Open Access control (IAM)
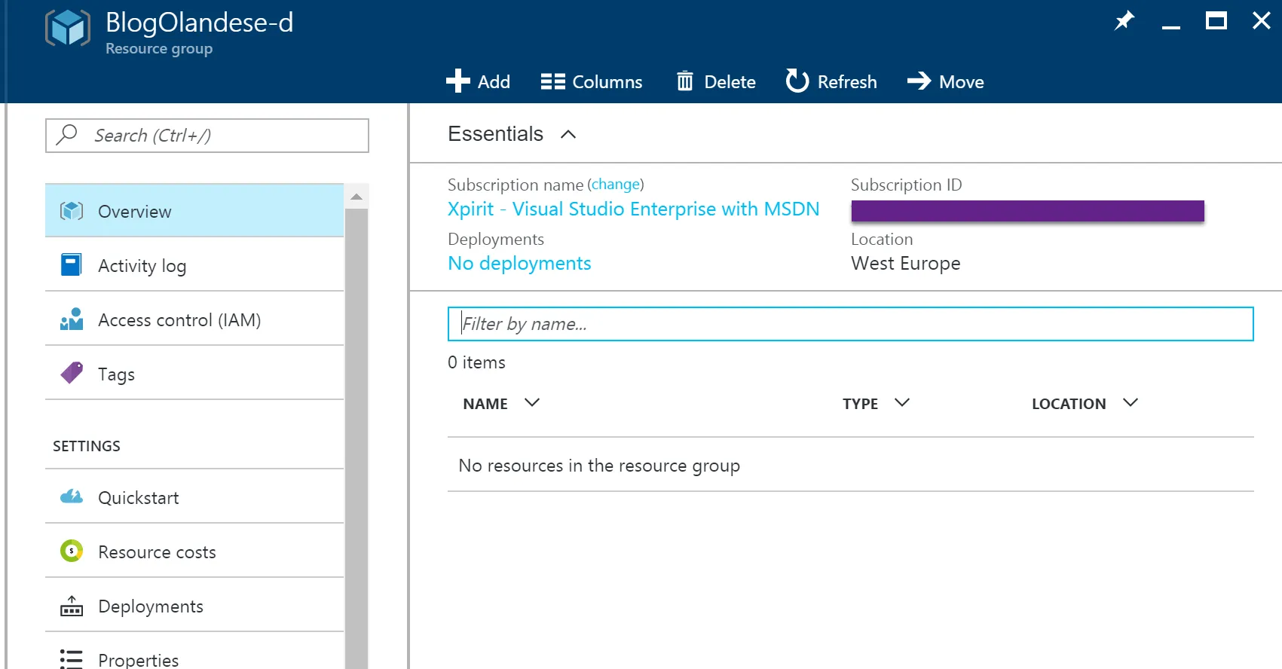 click(x=194, y=319)
